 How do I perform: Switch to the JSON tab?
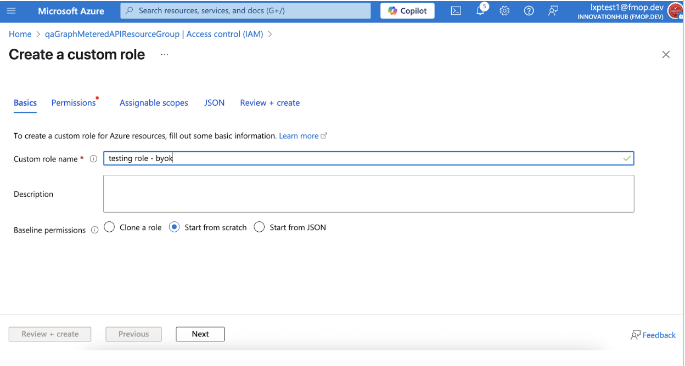(x=214, y=103)
